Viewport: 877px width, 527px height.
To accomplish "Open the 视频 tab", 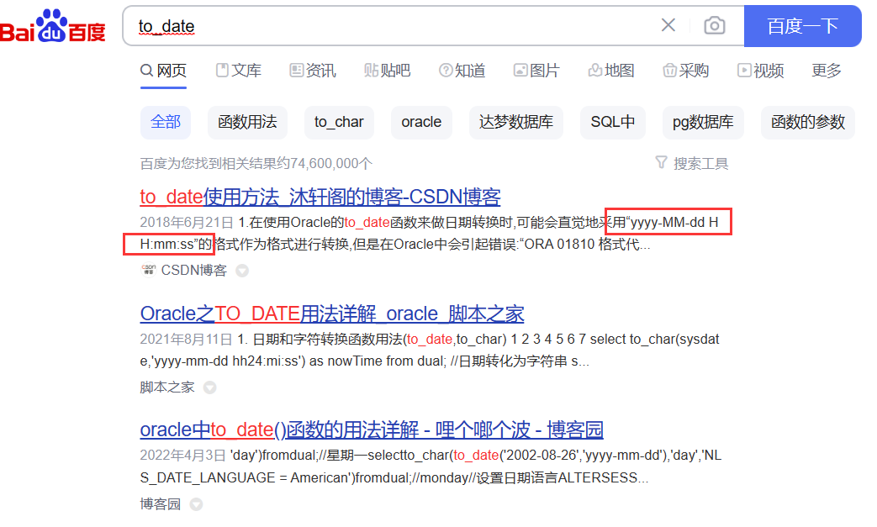I will click(761, 71).
